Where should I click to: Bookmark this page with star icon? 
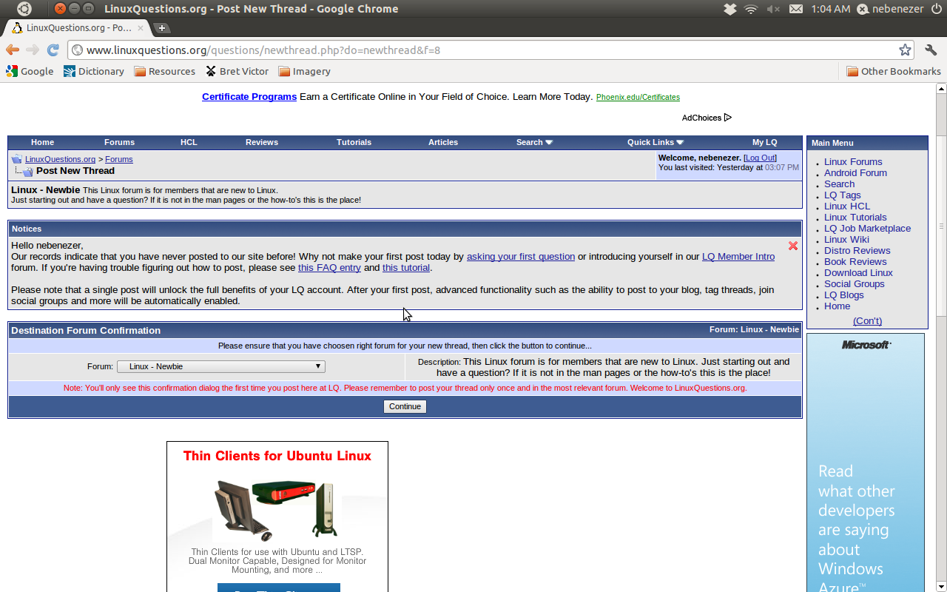click(x=905, y=50)
